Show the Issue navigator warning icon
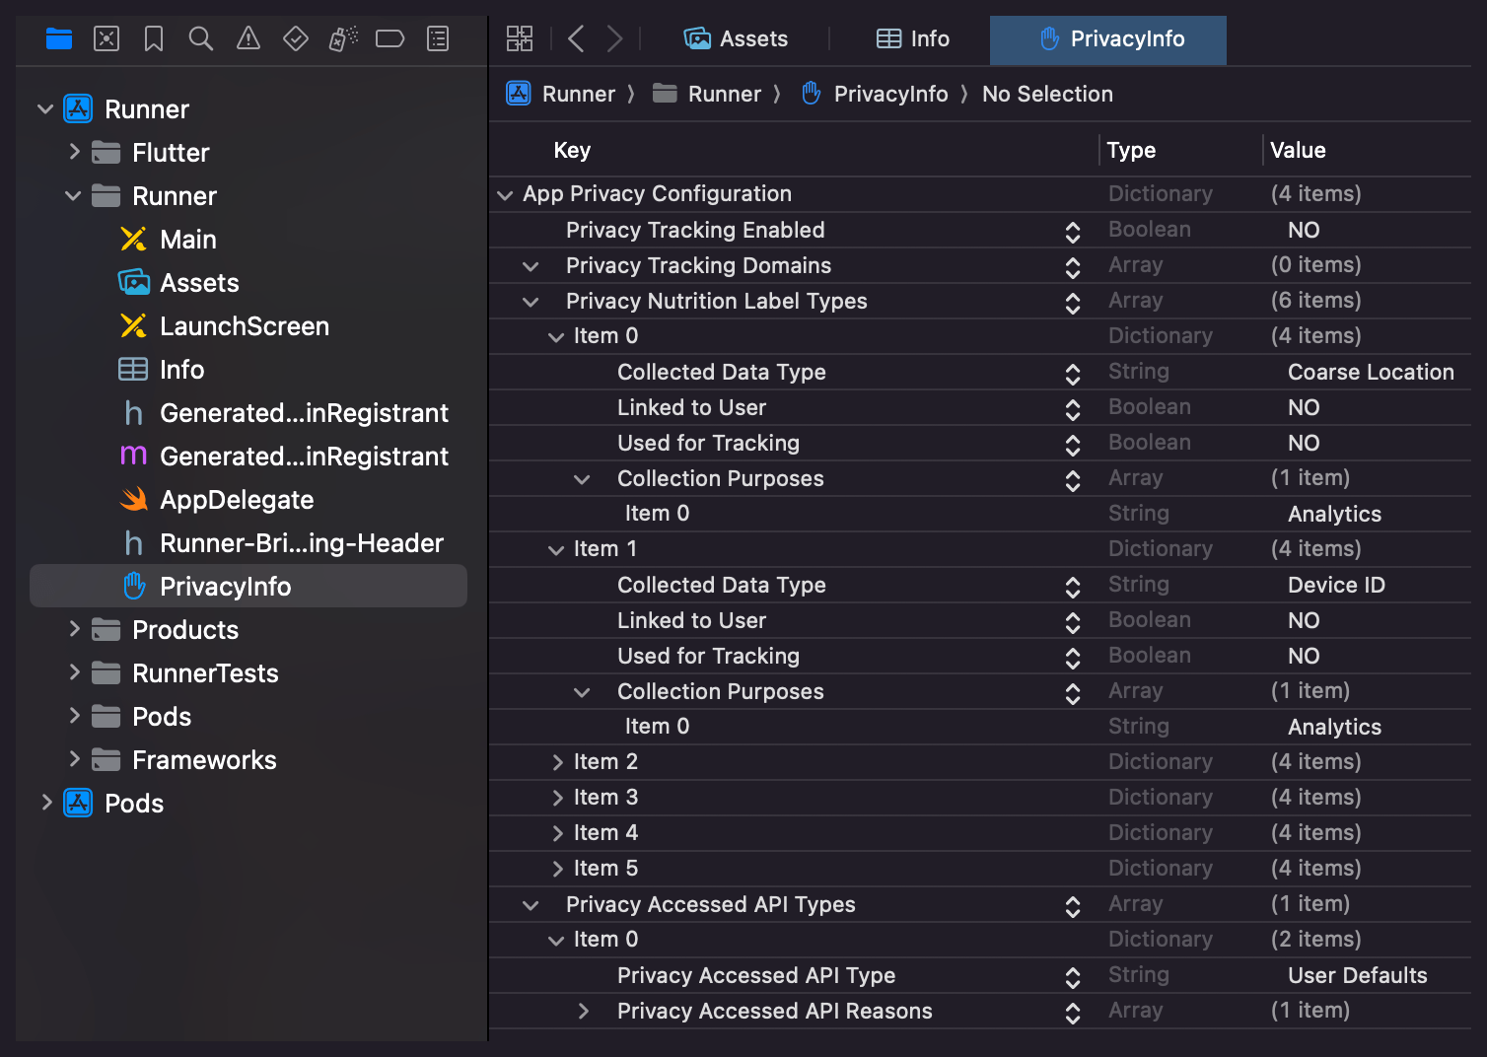Screen dimensions: 1487x1057 (x=248, y=39)
